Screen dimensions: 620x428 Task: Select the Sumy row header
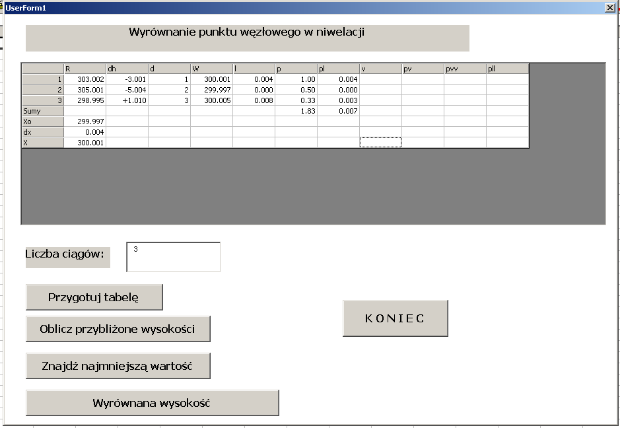[43, 111]
